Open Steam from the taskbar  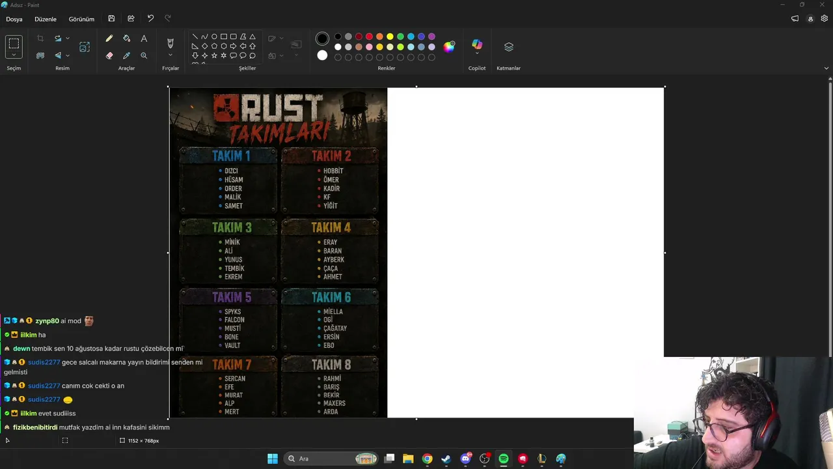[x=446, y=459]
